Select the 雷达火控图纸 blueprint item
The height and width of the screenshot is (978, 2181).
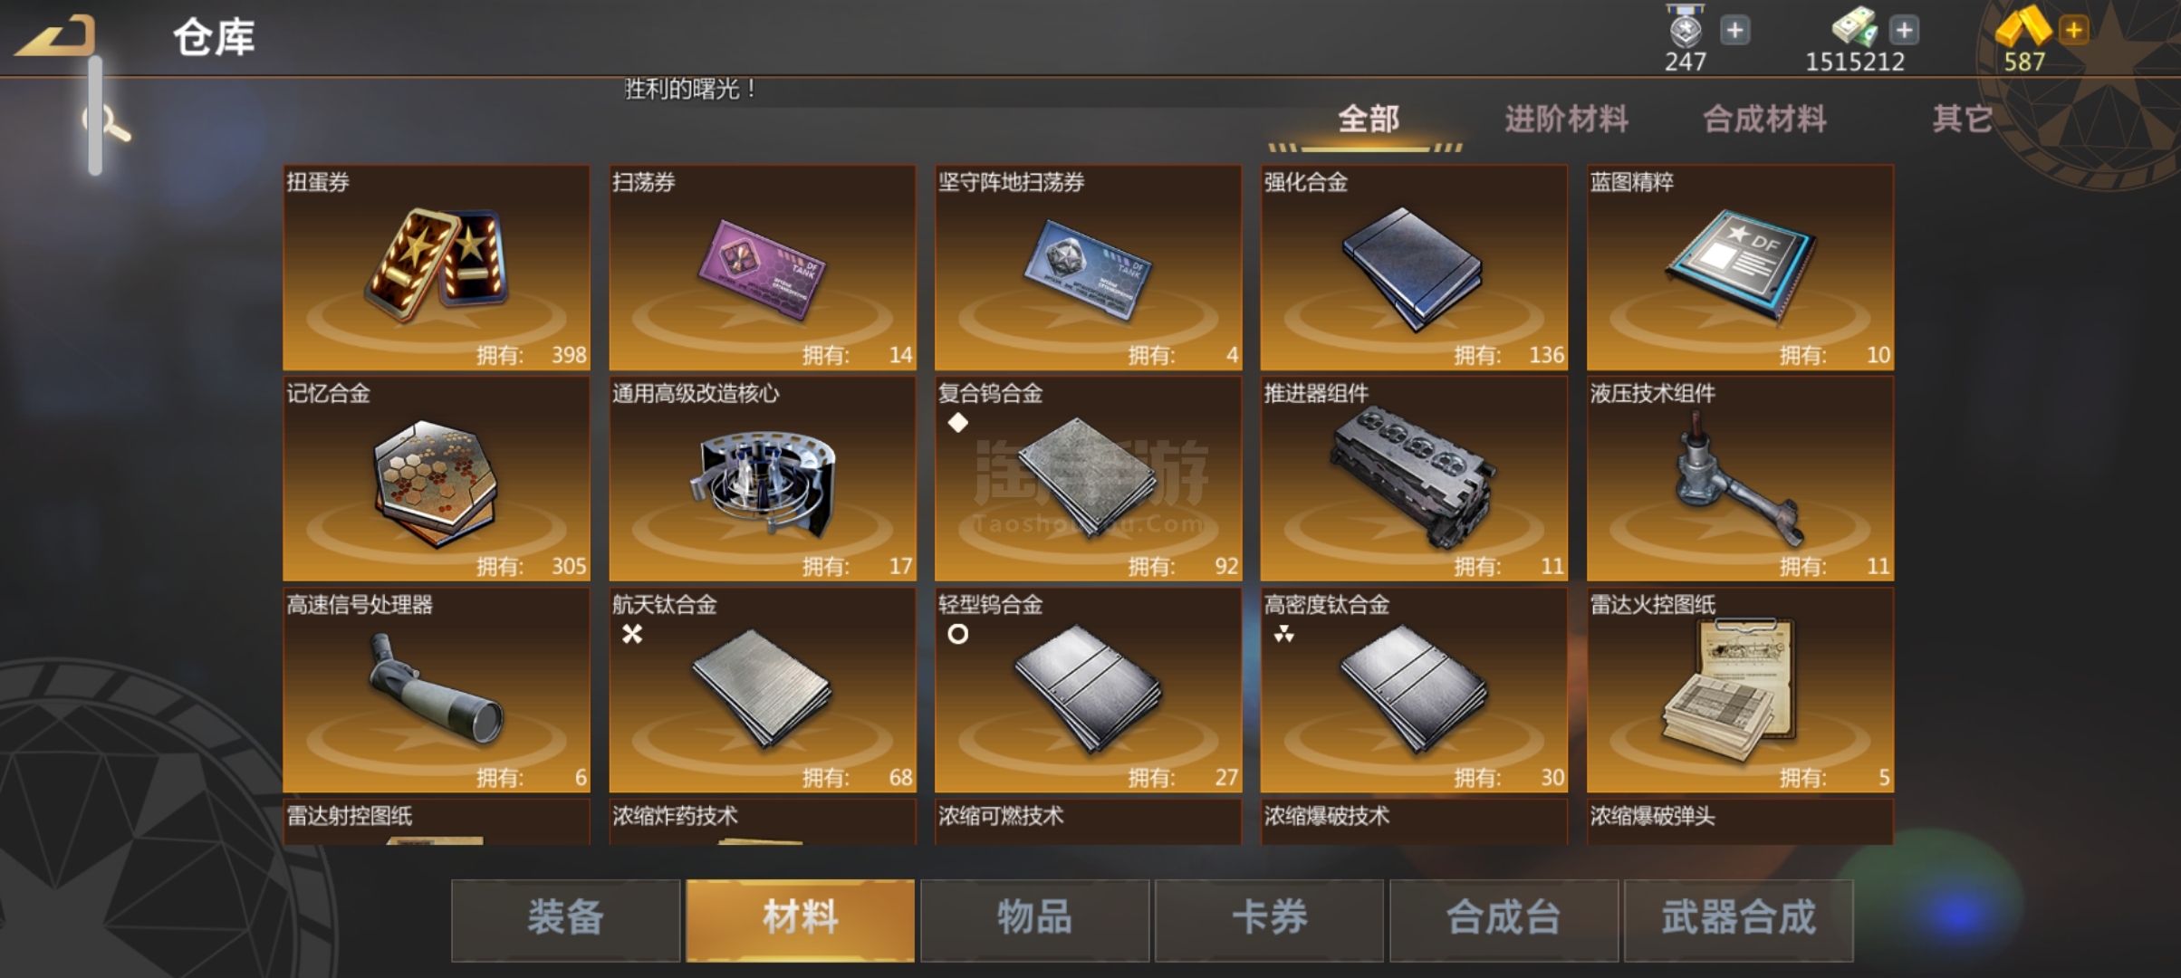pos(1740,690)
